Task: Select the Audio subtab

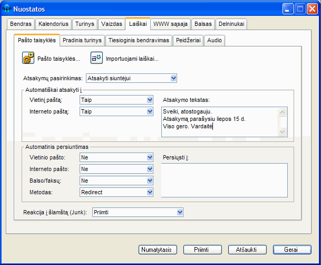Action: pyautogui.click(x=215, y=40)
